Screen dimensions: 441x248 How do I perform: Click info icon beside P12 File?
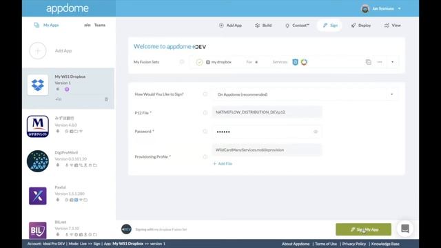(205, 113)
